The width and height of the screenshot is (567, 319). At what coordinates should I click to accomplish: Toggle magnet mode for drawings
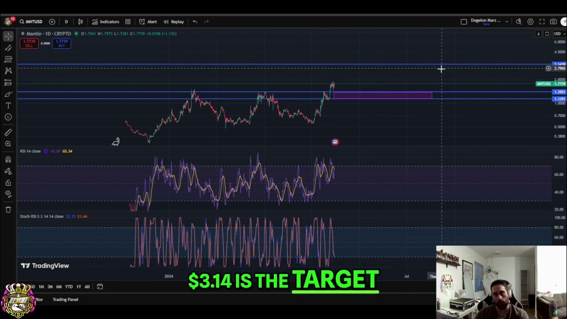coord(8,159)
